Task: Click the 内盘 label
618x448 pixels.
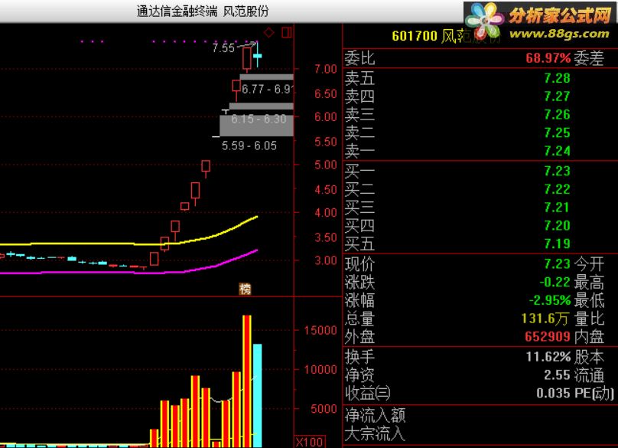Action: click(x=589, y=337)
